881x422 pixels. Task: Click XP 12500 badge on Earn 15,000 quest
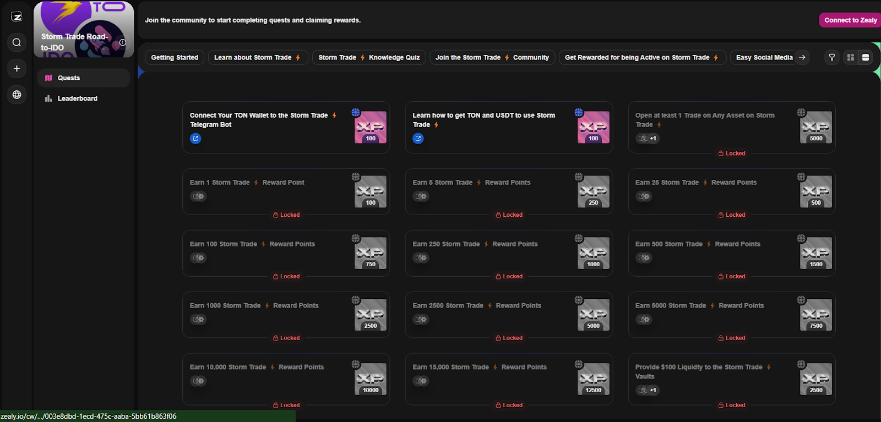click(593, 379)
